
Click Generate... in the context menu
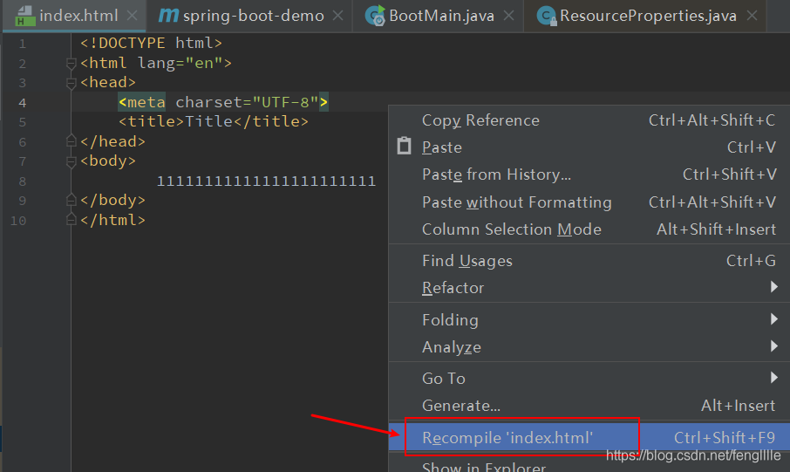click(589, 406)
